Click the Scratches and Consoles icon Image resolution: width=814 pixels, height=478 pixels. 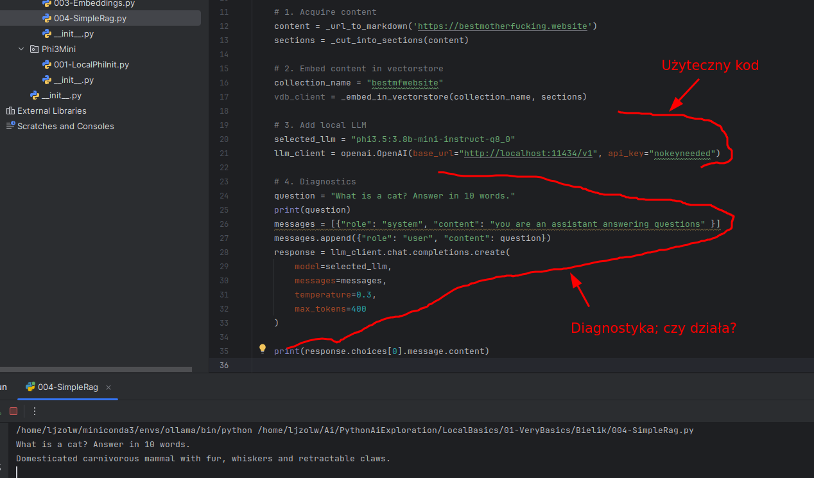pyautogui.click(x=10, y=127)
